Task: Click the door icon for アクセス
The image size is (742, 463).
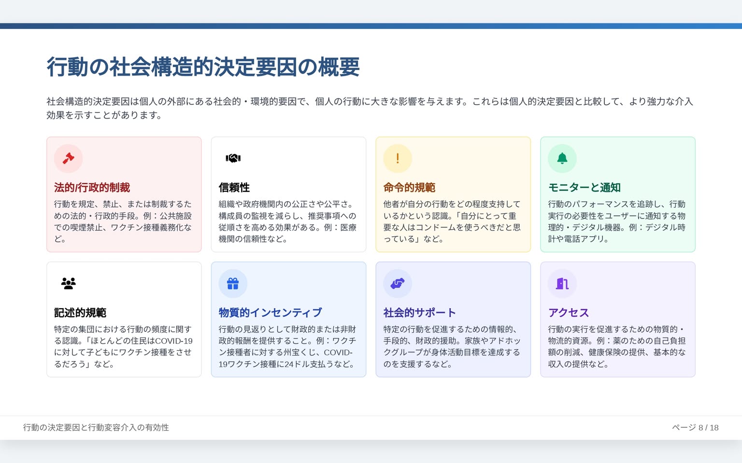Action: (562, 284)
